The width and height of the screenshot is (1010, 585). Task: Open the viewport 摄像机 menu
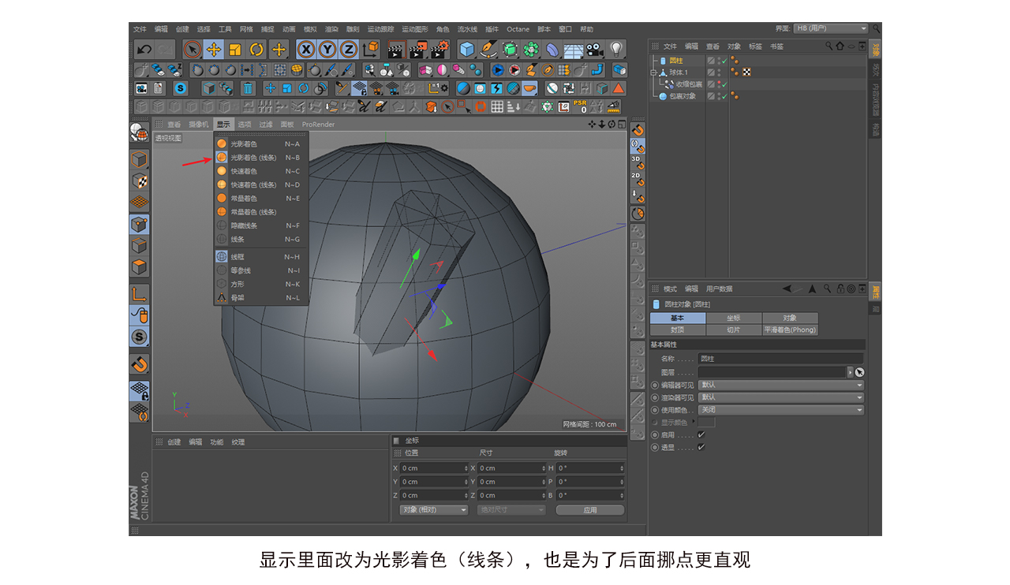[199, 125]
